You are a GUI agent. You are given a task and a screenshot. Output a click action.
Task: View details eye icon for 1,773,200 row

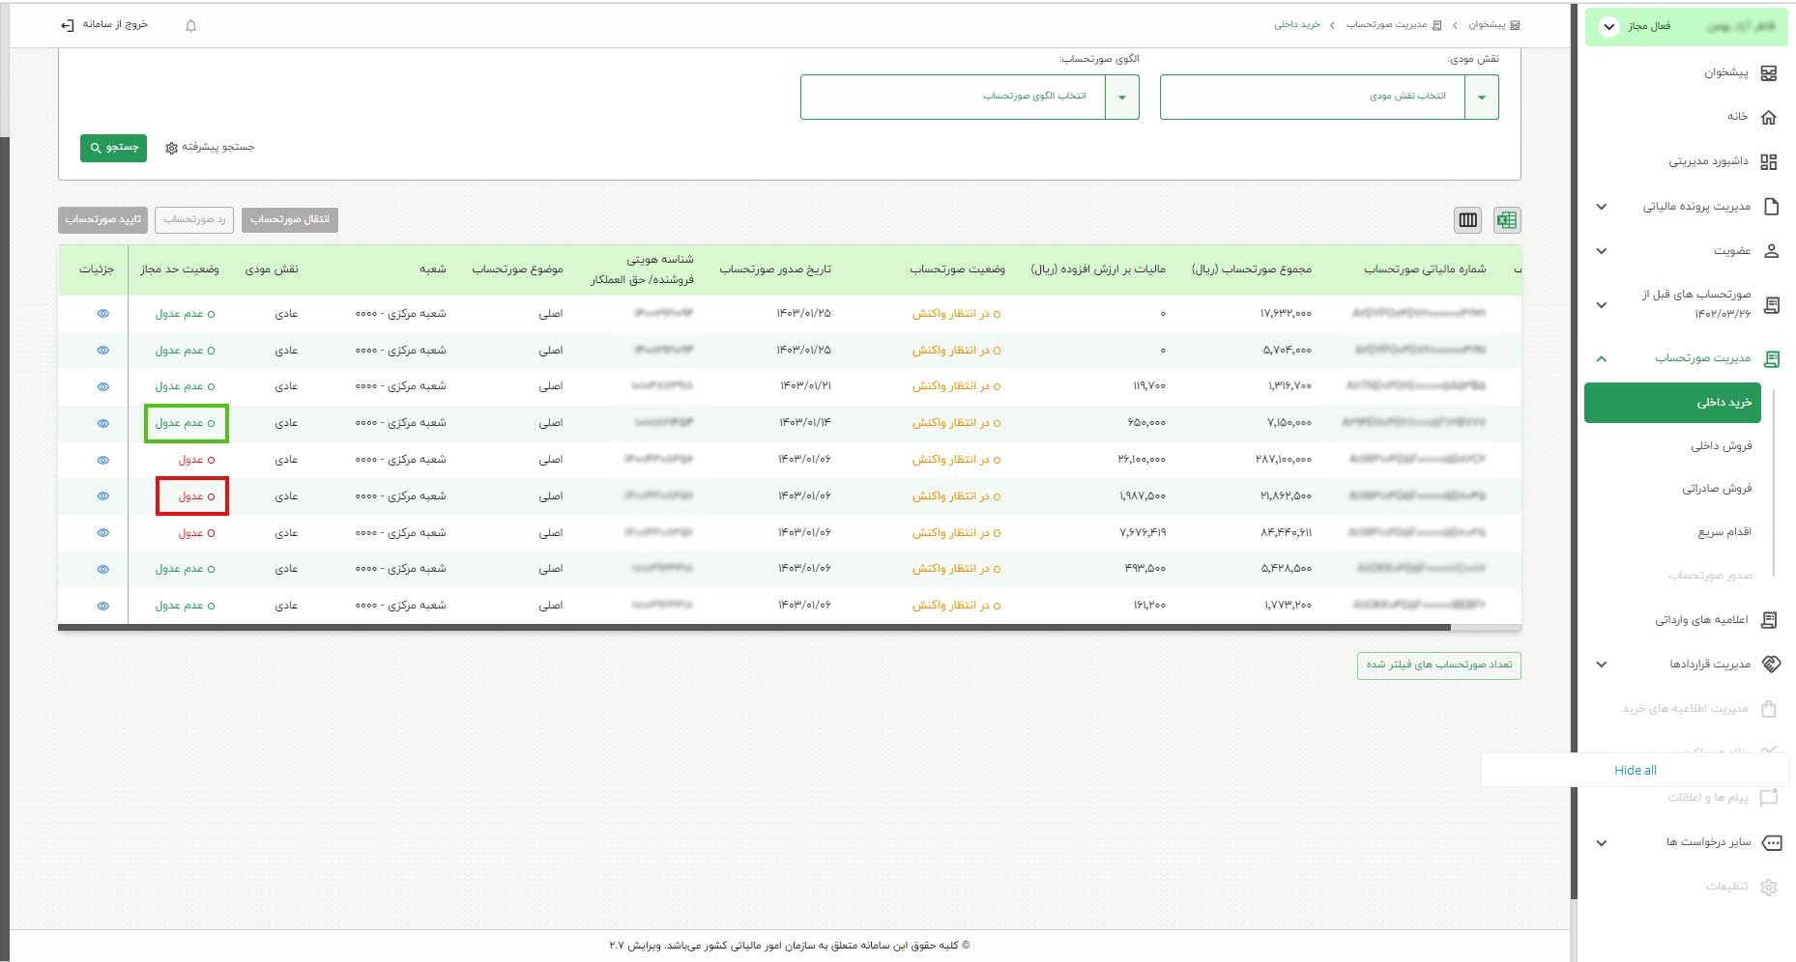(103, 606)
